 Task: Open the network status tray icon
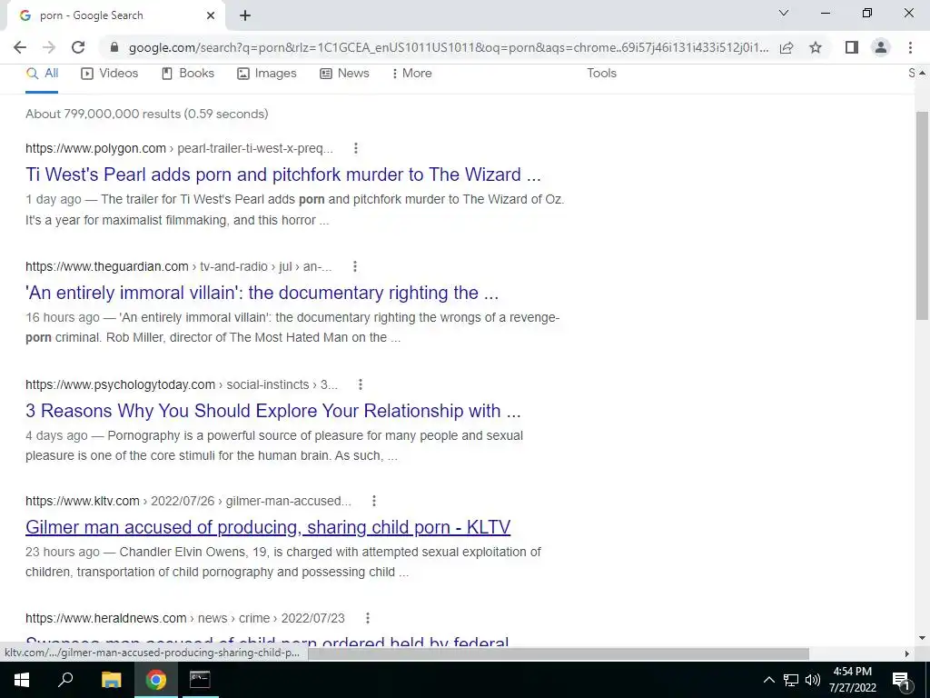791,680
